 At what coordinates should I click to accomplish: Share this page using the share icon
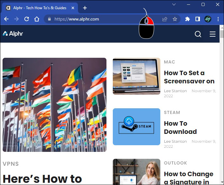[x=165, y=19]
